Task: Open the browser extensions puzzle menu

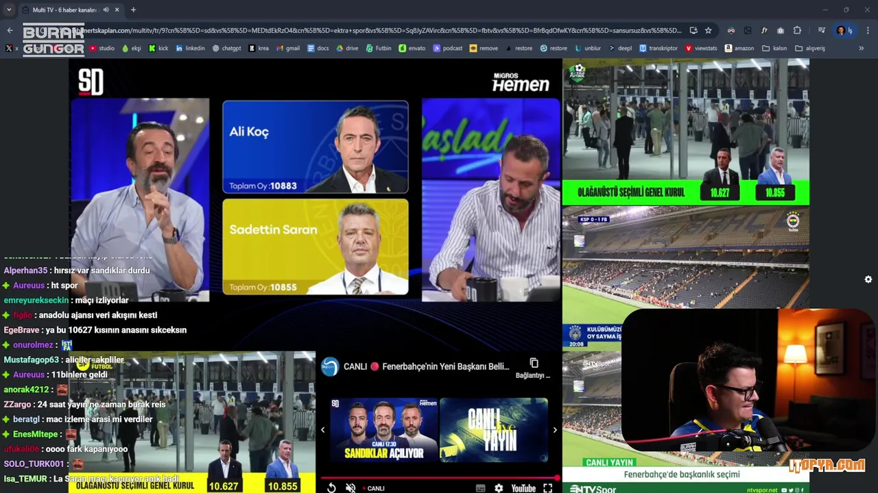Action: [x=797, y=30]
